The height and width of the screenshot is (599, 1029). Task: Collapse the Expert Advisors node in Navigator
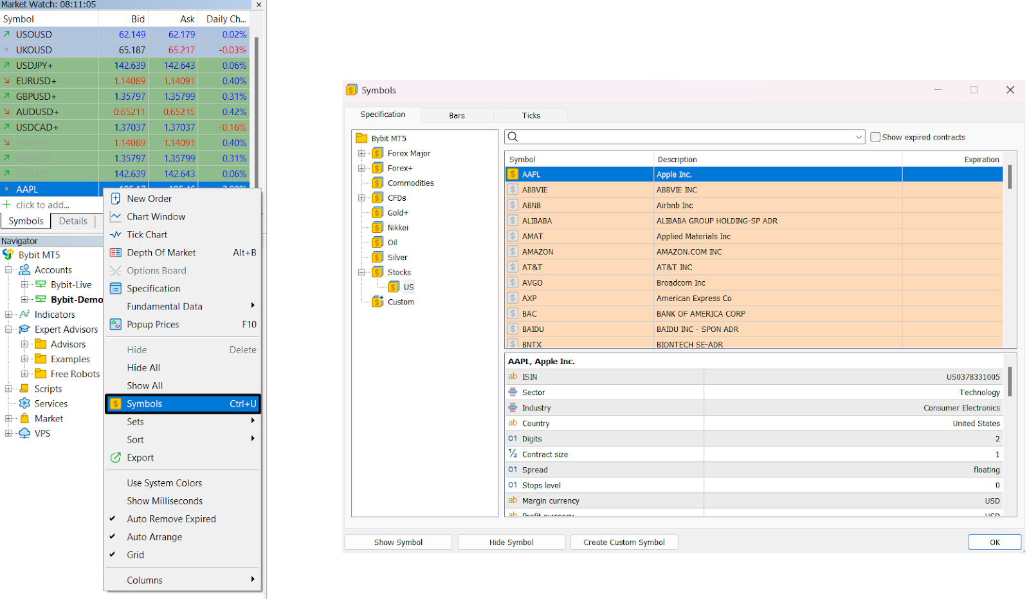click(x=8, y=329)
